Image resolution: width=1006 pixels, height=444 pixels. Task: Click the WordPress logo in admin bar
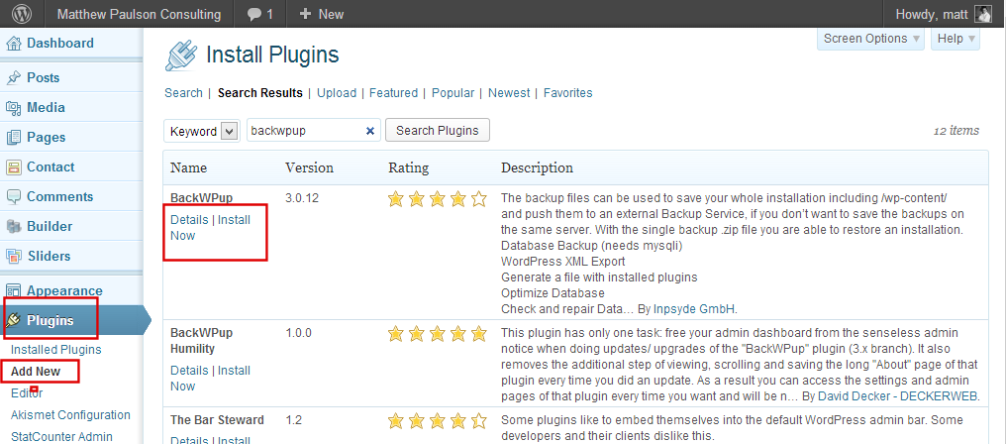[x=22, y=14]
